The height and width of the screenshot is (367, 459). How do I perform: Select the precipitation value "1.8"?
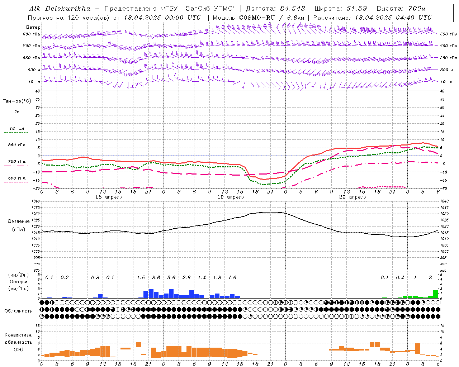click(x=217, y=278)
